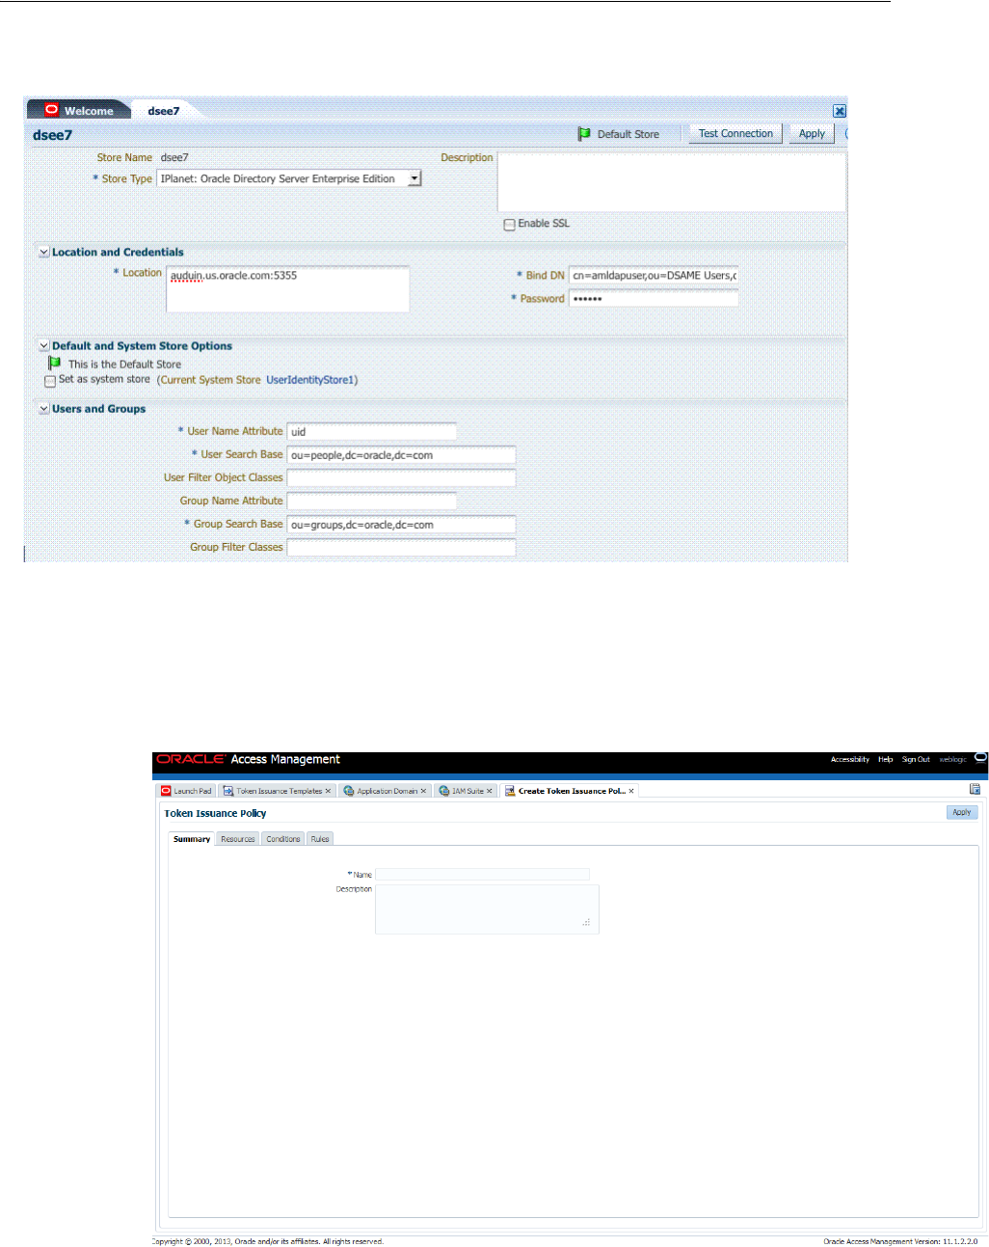This screenshot has height=1247, width=989.
Task: Click Sign Out link
Action: click(916, 760)
